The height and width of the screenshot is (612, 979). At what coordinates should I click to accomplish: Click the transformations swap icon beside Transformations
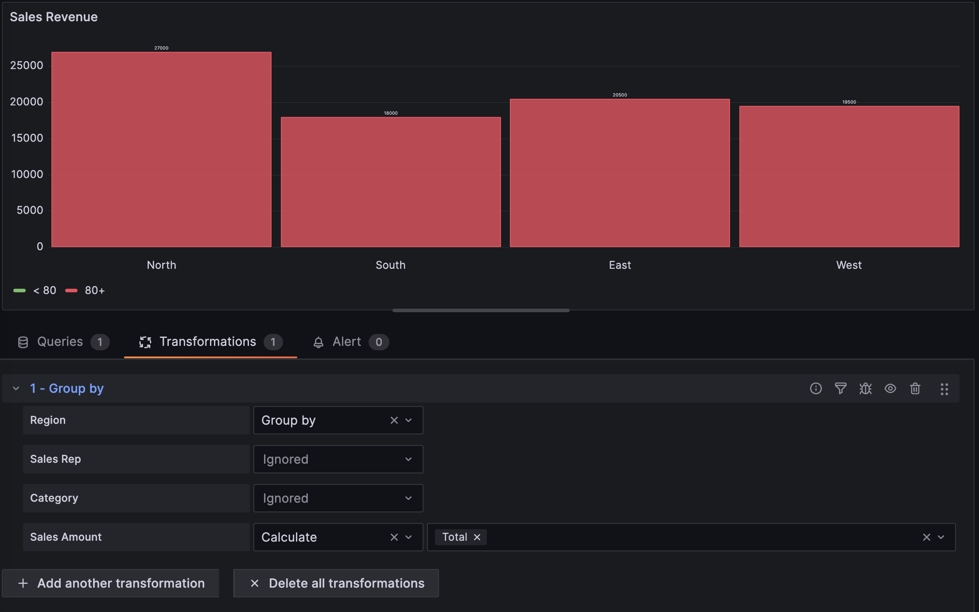[x=145, y=341]
